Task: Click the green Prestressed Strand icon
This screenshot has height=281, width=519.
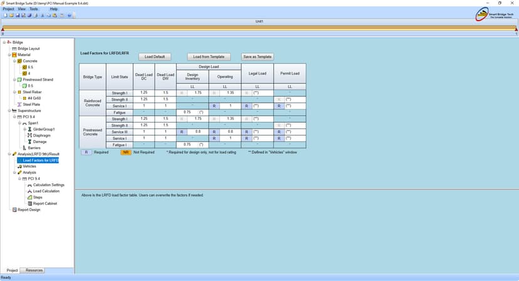Action: pos(19,79)
